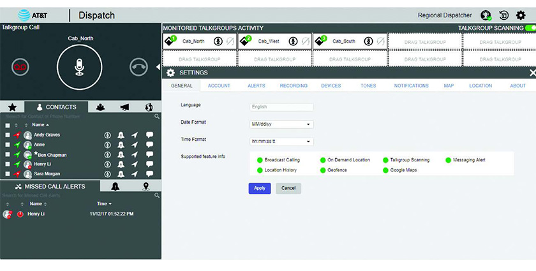Mute Cab_South talkgroup icon
Image resolution: width=536 pixels, height=271 pixels.
coord(381,41)
